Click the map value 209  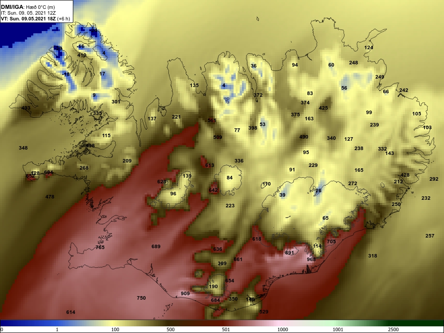pyautogui.click(x=127, y=161)
